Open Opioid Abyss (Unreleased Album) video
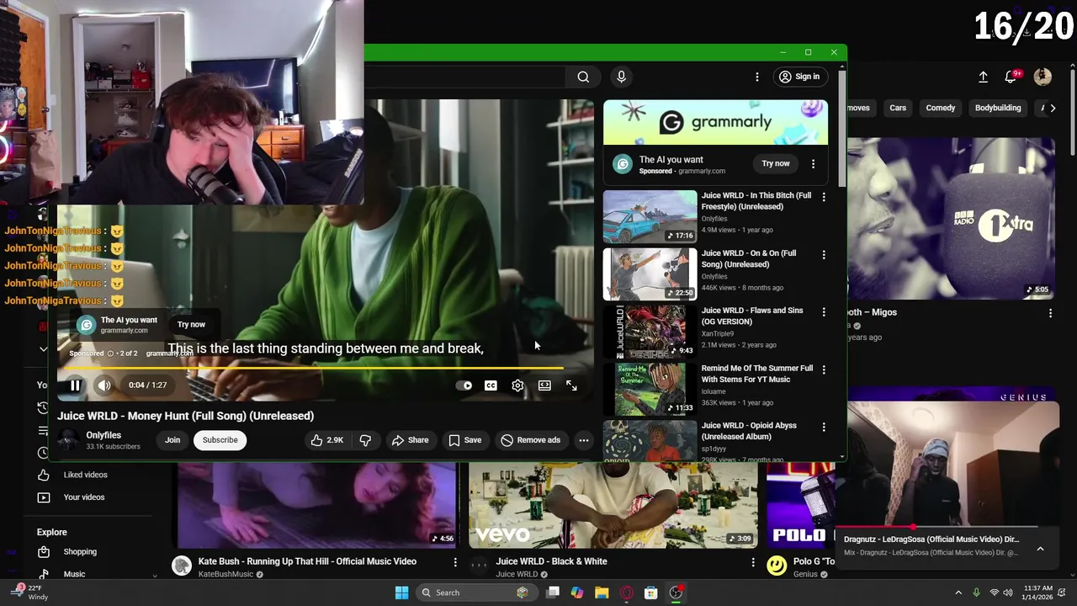This screenshot has width=1077, height=606. coord(749,431)
